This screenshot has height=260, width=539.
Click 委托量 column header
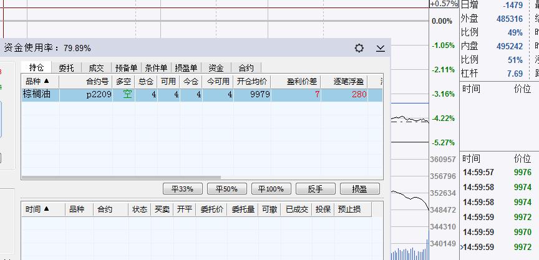243,209
